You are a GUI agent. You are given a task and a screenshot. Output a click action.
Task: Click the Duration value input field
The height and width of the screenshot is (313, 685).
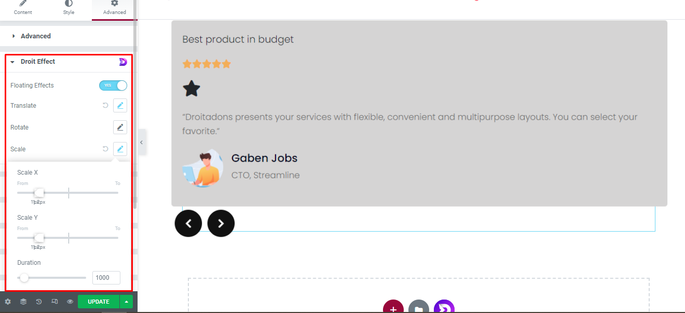pyautogui.click(x=106, y=278)
